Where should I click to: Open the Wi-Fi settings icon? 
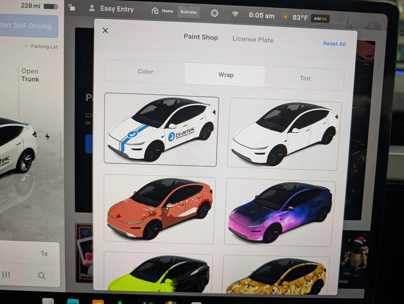pos(235,14)
